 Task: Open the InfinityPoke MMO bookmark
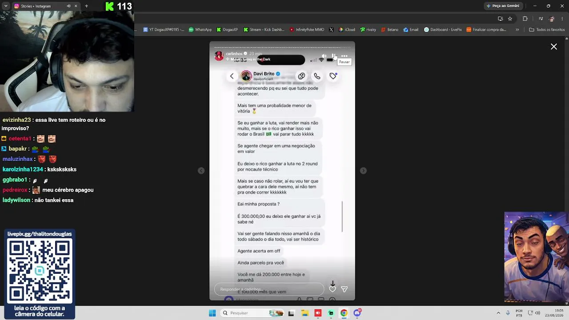click(307, 30)
